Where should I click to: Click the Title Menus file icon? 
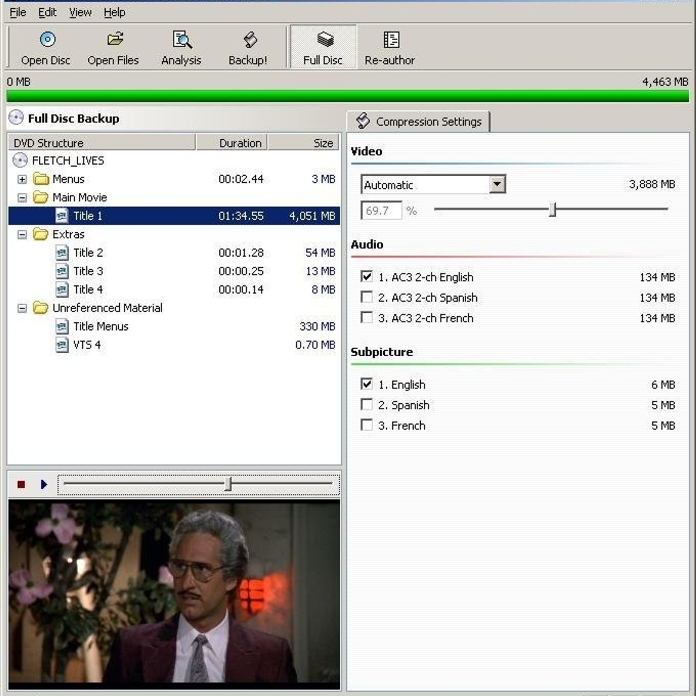pos(62,326)
